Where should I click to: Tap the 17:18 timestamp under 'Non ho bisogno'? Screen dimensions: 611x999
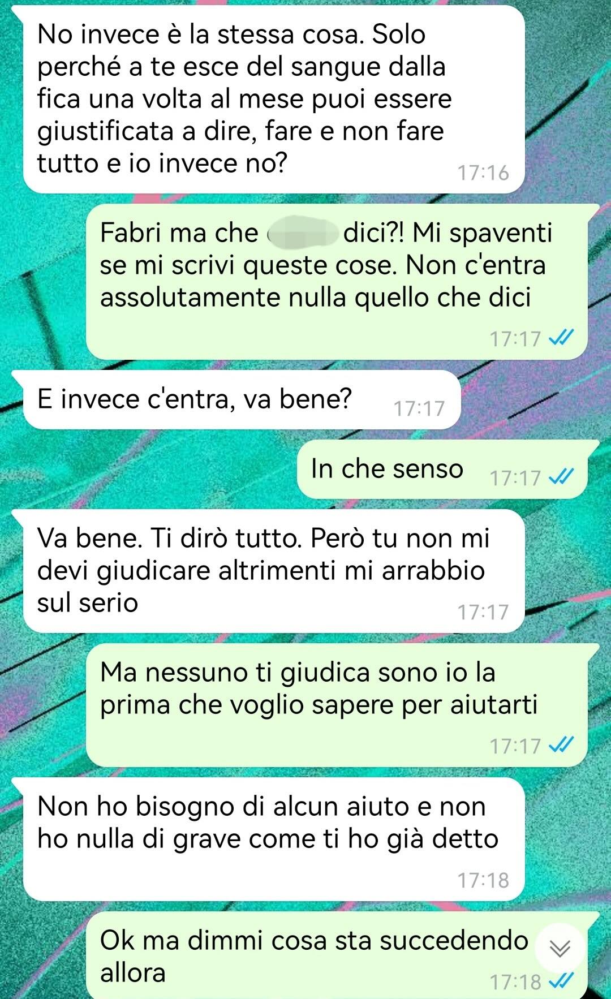[x=483, y=880]
